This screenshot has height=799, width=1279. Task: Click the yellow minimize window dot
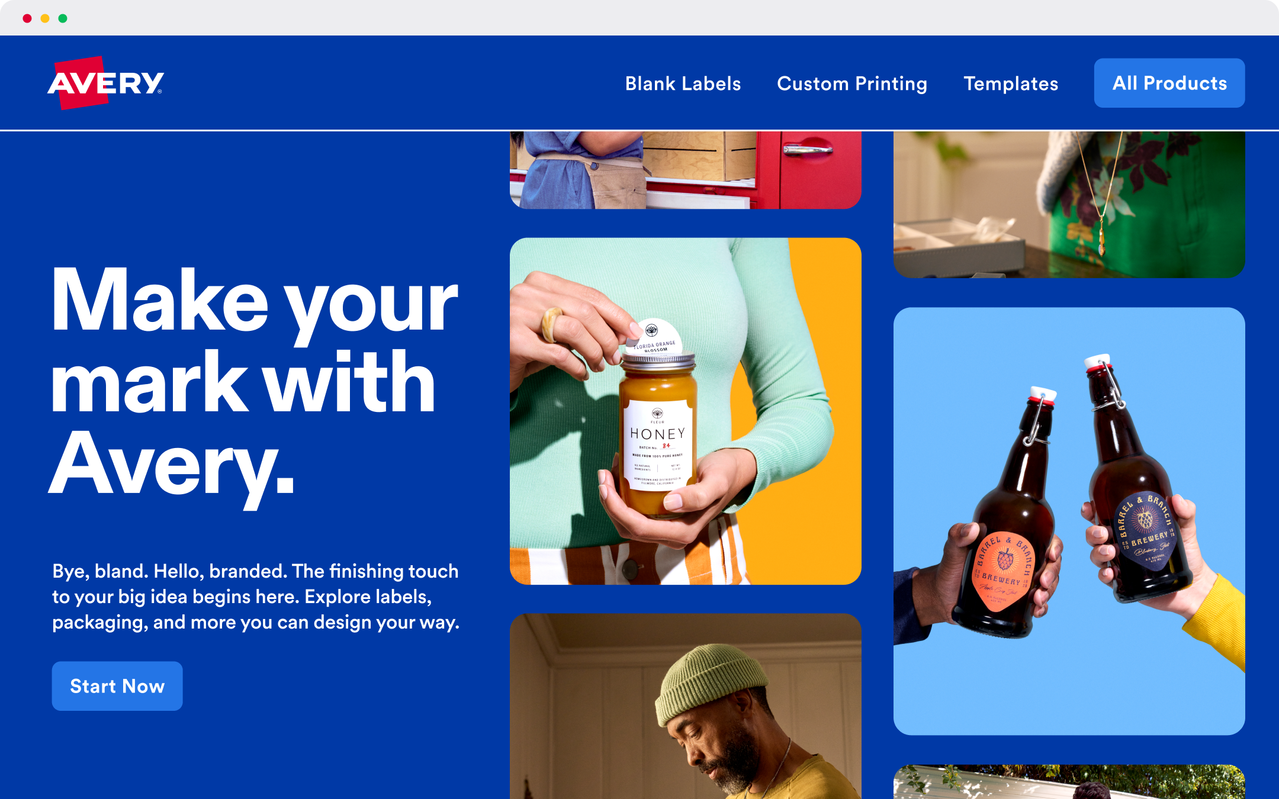click(45, 18)
